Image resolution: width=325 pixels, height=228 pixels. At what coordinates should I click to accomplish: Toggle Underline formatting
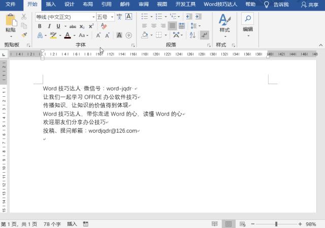[58, 26]
